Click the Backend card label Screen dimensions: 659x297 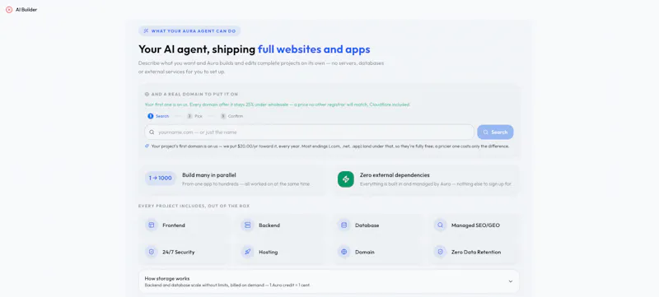[x=269, y=225]
